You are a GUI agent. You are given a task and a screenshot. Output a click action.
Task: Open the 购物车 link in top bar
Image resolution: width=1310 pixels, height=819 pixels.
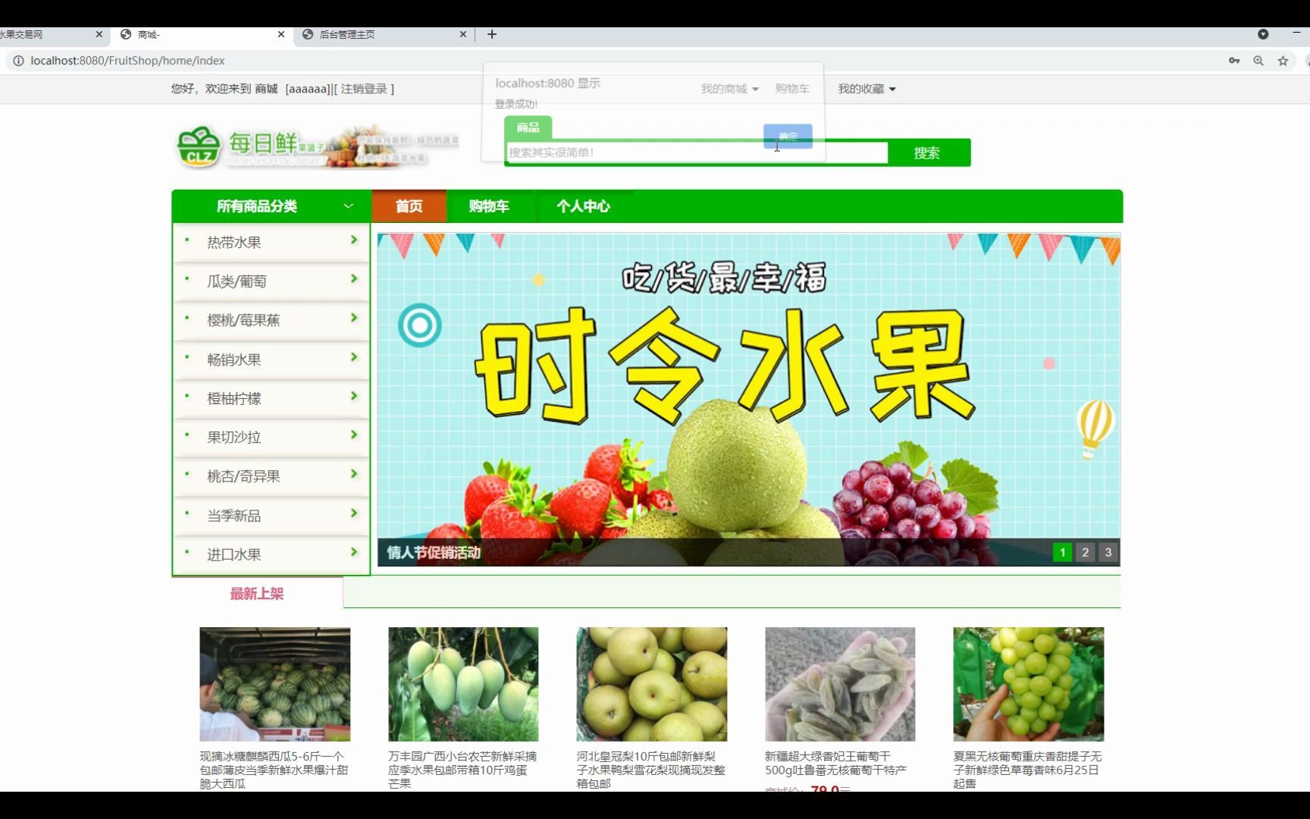pos(792,89)
